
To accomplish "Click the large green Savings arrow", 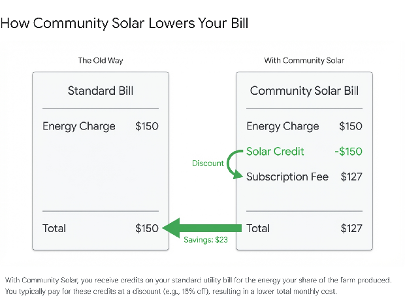I will point(202,228).
